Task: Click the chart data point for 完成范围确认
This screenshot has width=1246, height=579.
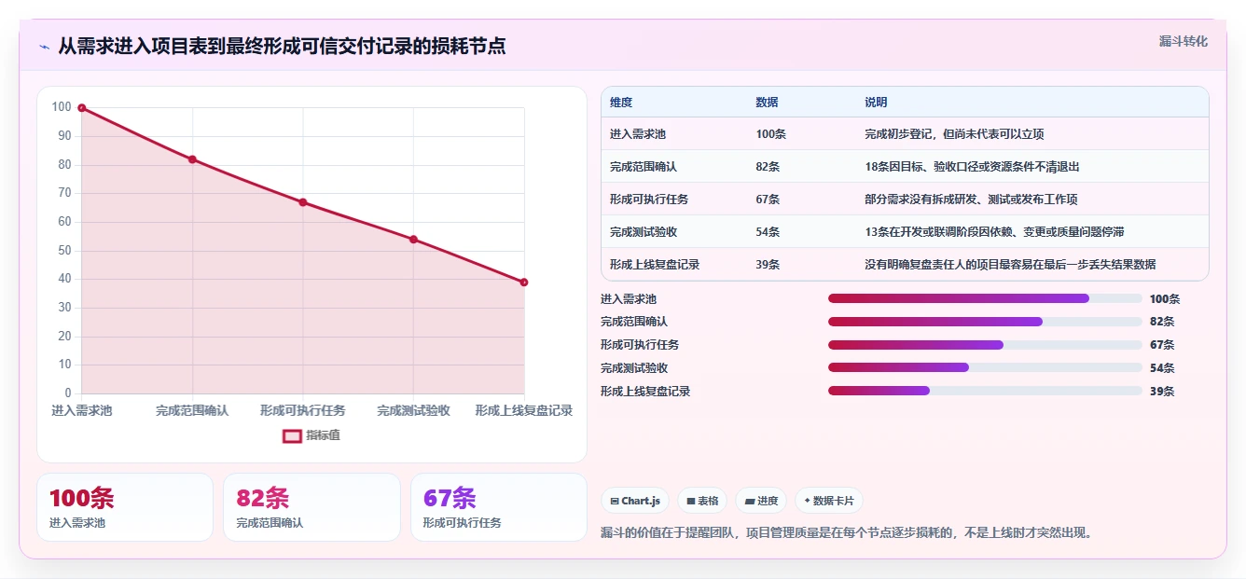Action: tap(192, 159)
